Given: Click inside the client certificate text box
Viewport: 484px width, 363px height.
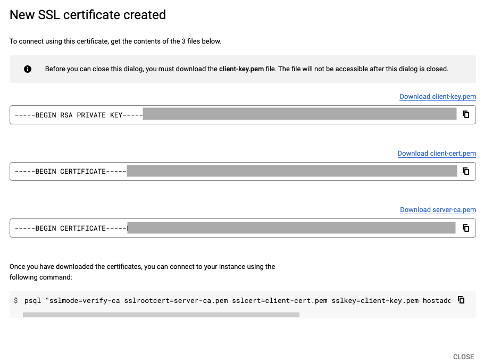Looking at the screenshot, I should click(x=213, y=171).
